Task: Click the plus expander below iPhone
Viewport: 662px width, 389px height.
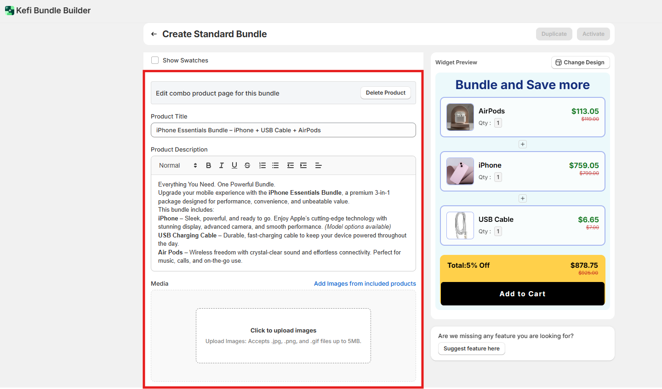Action: [523, 198]
